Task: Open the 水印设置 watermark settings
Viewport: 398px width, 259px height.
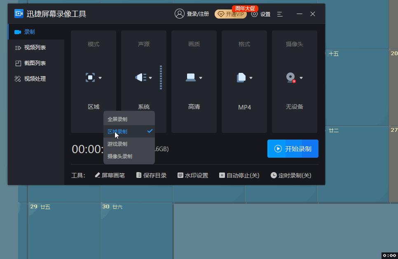Action: pos(192,175)
